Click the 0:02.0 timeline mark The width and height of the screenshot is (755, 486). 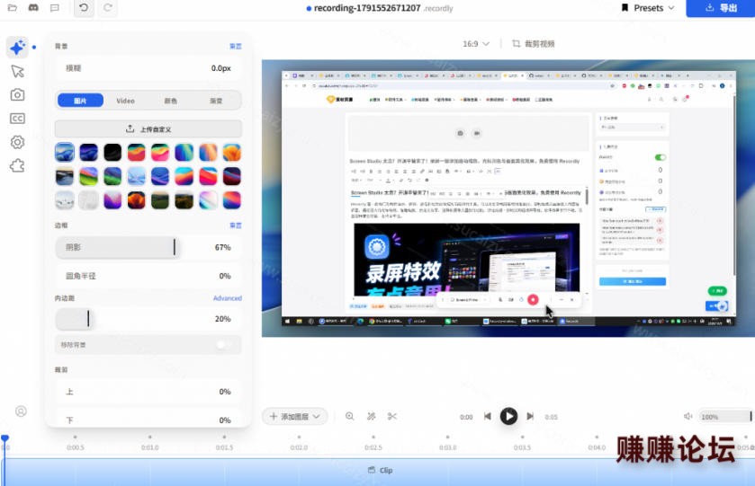click(x=299, y=447)
